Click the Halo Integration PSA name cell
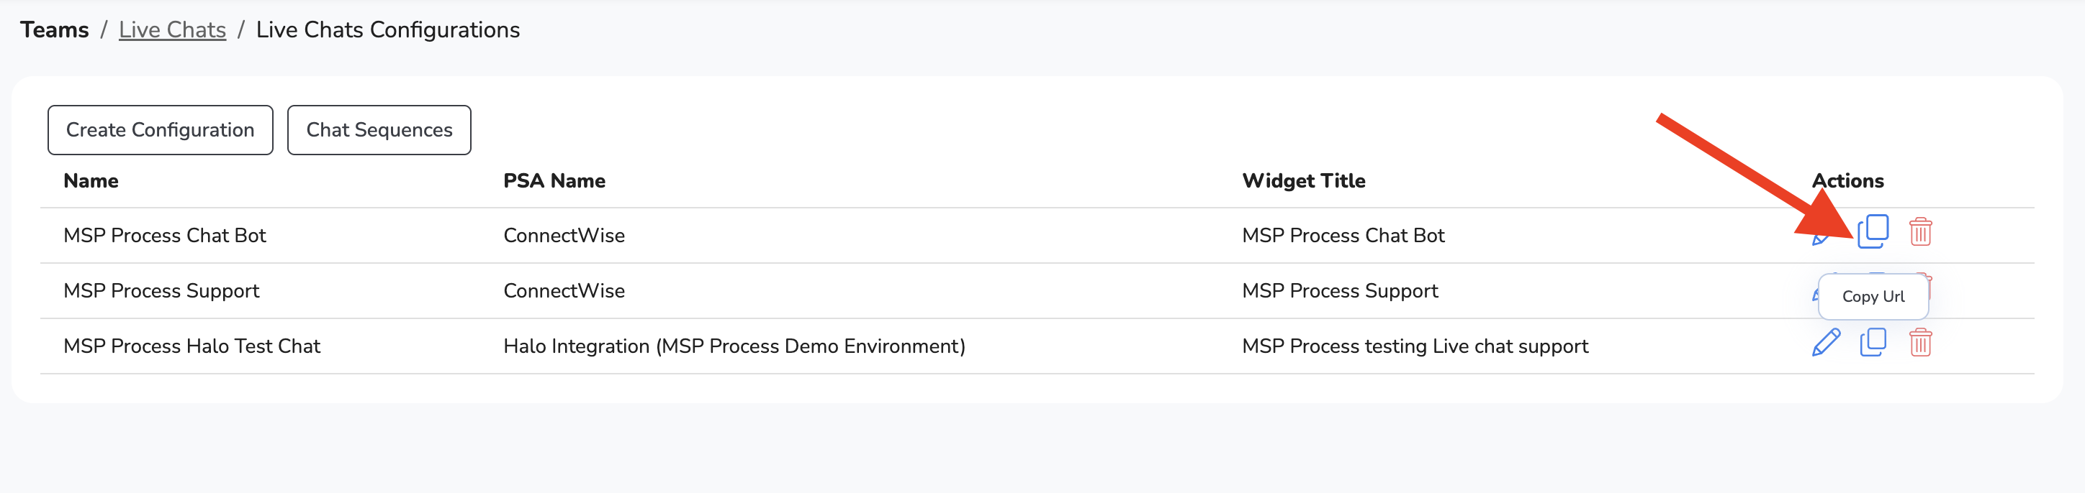Image resolution: width=2085 pixels, height=493 pixels. pos(734,346)
